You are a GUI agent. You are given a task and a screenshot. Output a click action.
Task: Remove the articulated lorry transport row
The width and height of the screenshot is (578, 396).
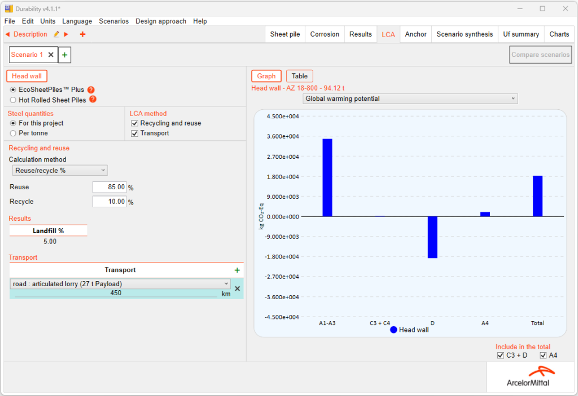238,288
